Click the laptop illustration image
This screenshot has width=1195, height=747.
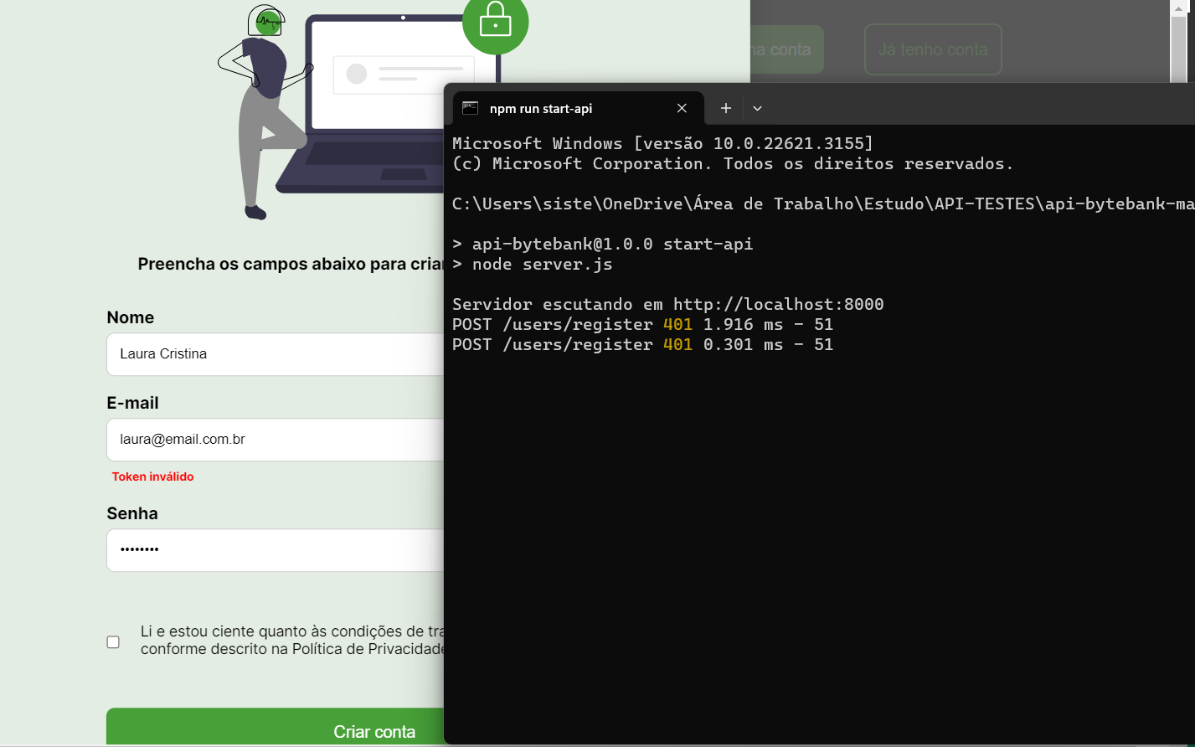[389, 105]
